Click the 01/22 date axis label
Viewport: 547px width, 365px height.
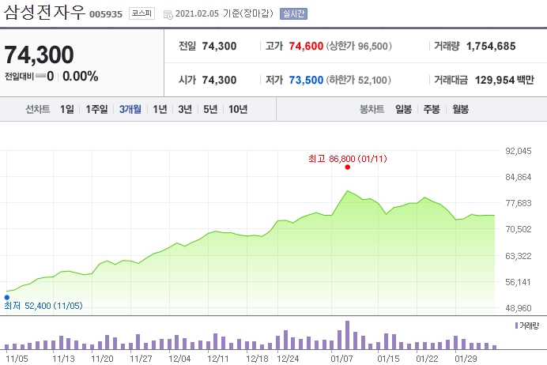[x=427, y=359]
